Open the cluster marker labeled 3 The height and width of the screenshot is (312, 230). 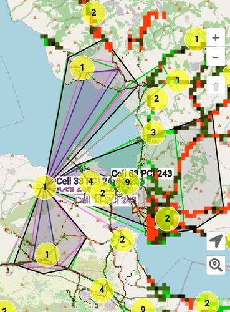(x=153, y=132)
